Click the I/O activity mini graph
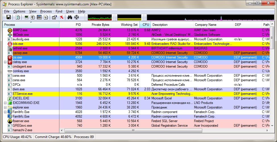Viewport: 277px width, 142px height. (211, 18)
